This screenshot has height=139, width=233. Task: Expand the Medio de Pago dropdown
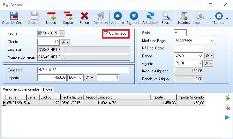coord(212,40)
